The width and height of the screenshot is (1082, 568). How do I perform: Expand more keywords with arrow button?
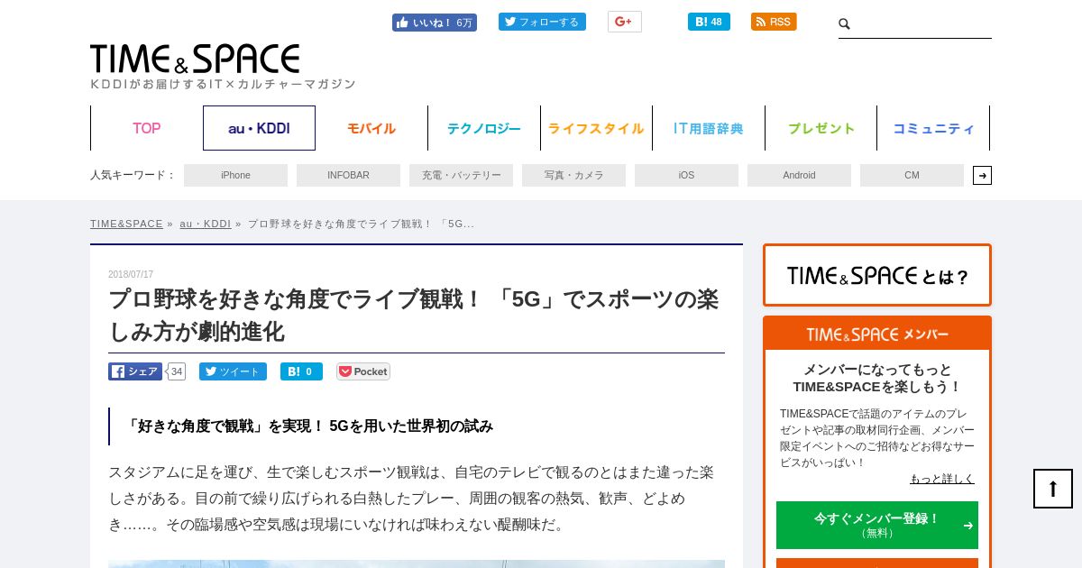(x=982, y=175)
